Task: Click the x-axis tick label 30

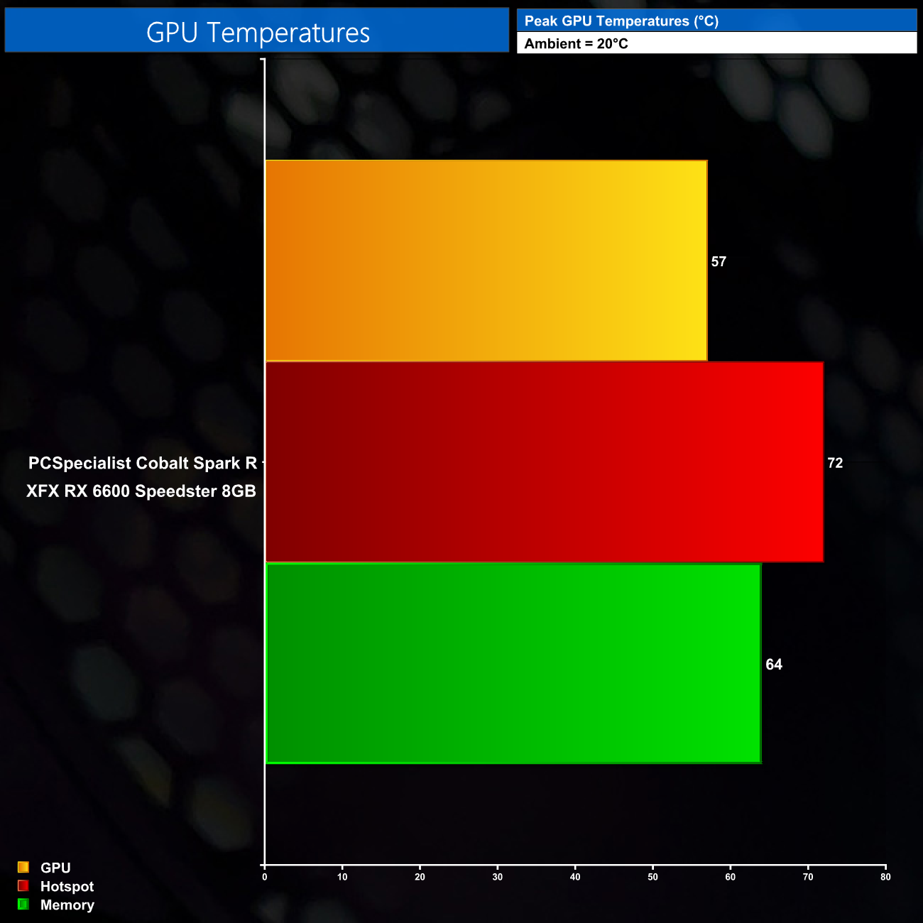Action: [498, 877]
